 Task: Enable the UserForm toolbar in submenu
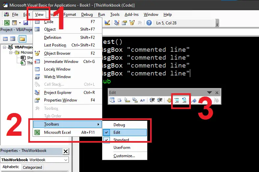point(125,148)
